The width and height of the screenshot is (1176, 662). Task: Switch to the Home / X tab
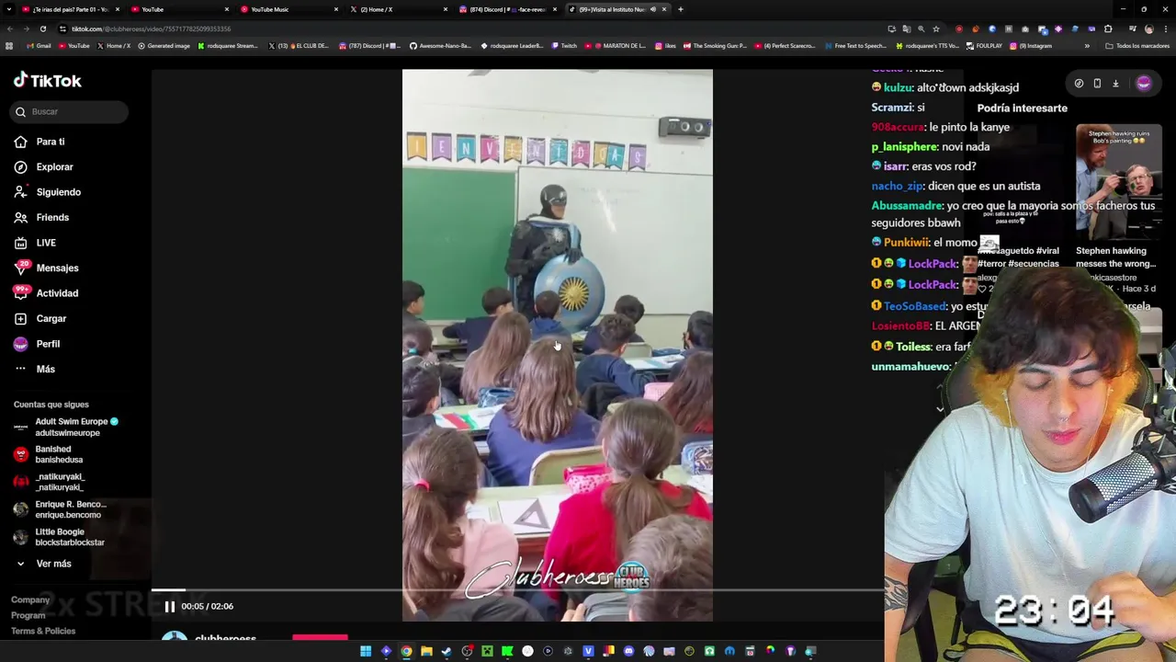[397, 9]
